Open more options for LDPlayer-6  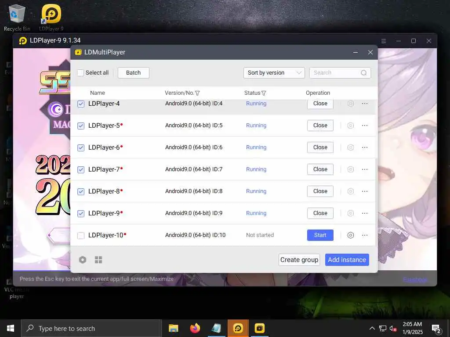pyautogui.click(x=365, y=147)
